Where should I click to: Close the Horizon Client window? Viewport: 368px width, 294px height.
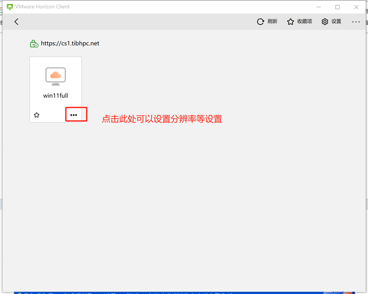coord(356,7)
